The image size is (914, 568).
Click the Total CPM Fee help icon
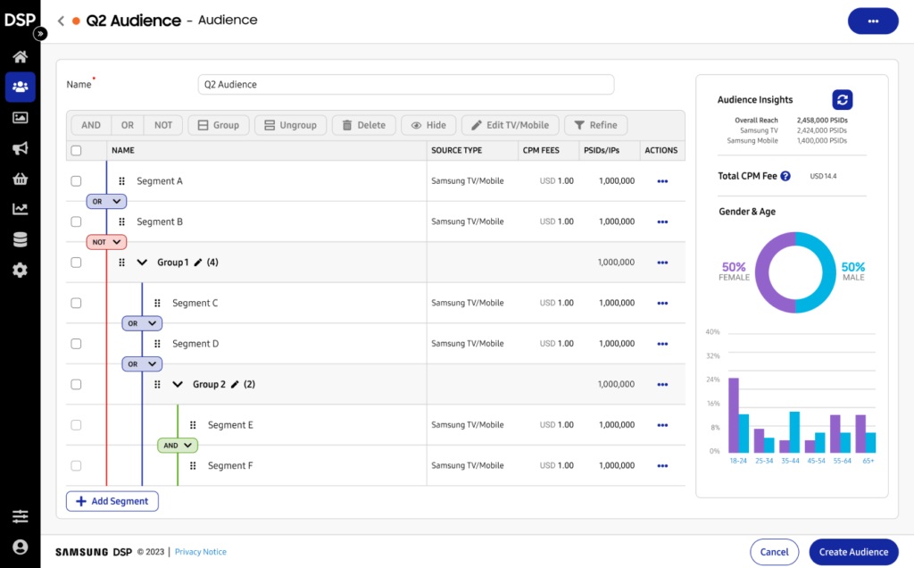(785, 176)
